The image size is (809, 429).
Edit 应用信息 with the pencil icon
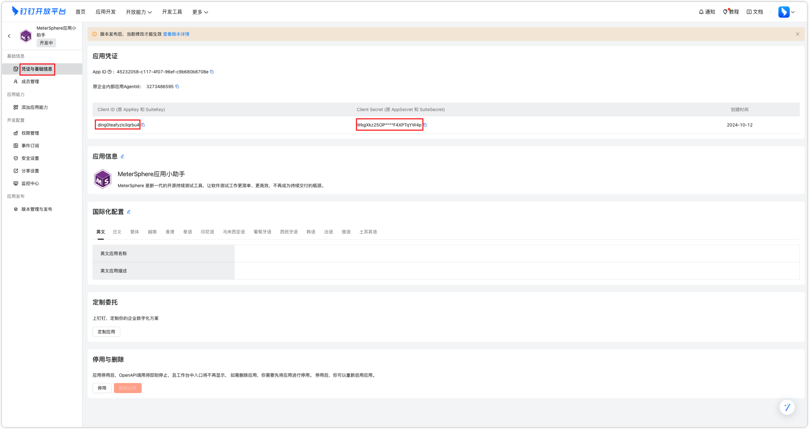(x=122, y=156)
